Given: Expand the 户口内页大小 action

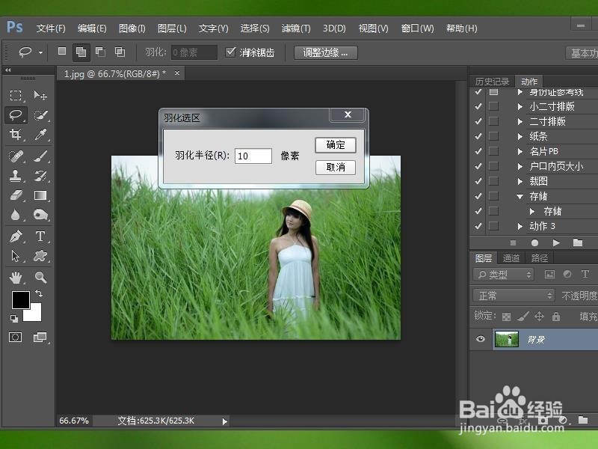Looking at the screenshot, I should (520, 166).
